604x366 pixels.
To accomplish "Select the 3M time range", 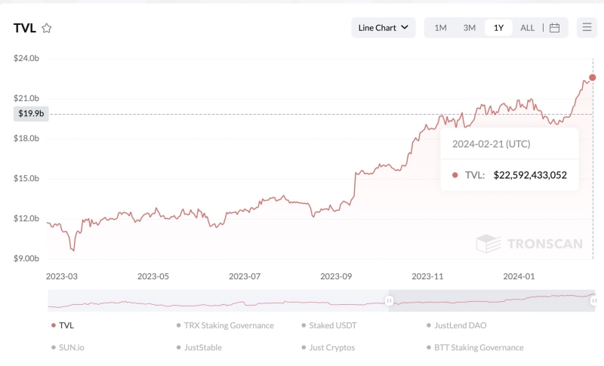I will click(x=469, y=28).
